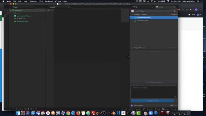Open iTunes from the Dock
The height and width of the screenshot is (116, 206).
point(48,113)
